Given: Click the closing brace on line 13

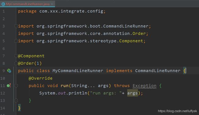Looking at the screenshot, I should pyautogui.click(x=30, y=101).
